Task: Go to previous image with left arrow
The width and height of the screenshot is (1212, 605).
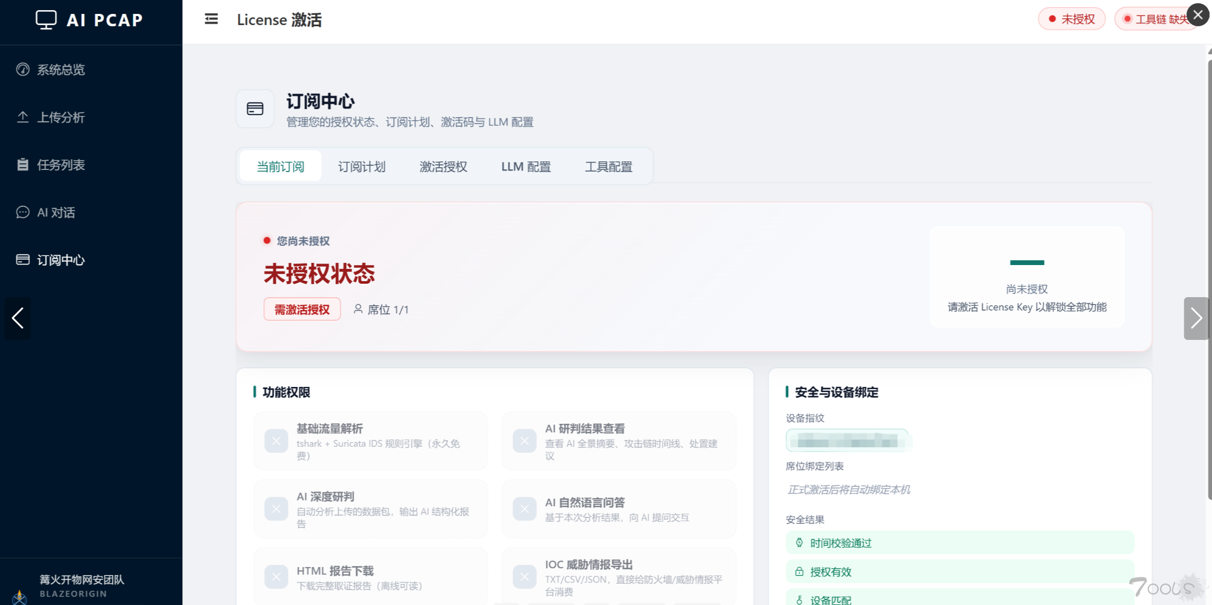Action: pyautogui.click(x=18, y=318)
